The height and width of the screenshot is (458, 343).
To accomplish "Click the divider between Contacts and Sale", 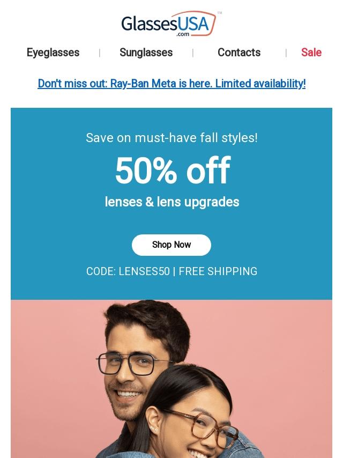I will [x=286, y=53].
